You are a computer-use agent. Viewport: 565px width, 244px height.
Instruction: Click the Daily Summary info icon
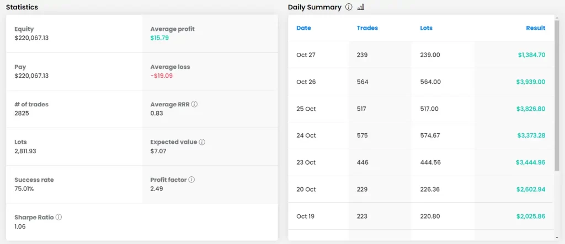tap(349, 7)
